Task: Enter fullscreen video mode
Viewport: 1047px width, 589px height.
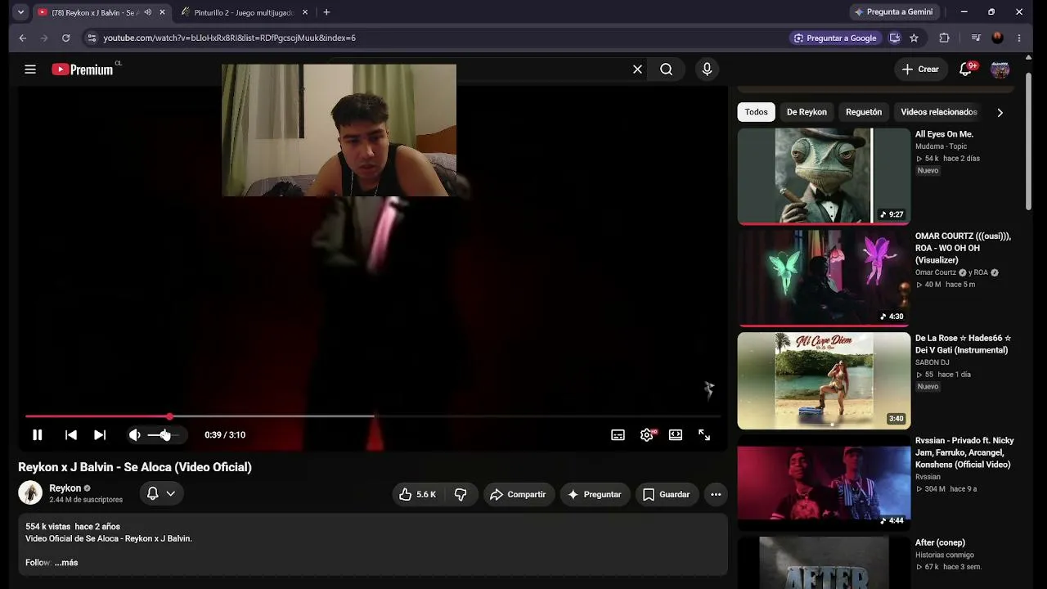Action: point(704,435)
